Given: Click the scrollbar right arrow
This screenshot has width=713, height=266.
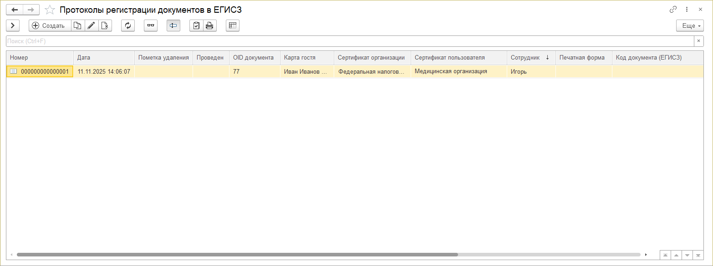Looking at the screenshot, I should pyautogui.click(x=646, y=255).
